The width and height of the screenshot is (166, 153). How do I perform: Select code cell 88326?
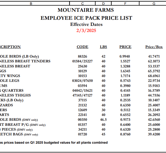pos(82,57)
